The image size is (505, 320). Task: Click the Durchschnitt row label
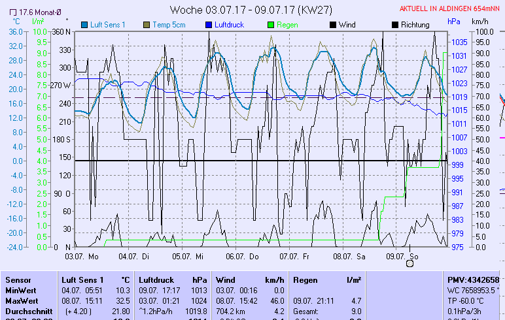point(27,312)
